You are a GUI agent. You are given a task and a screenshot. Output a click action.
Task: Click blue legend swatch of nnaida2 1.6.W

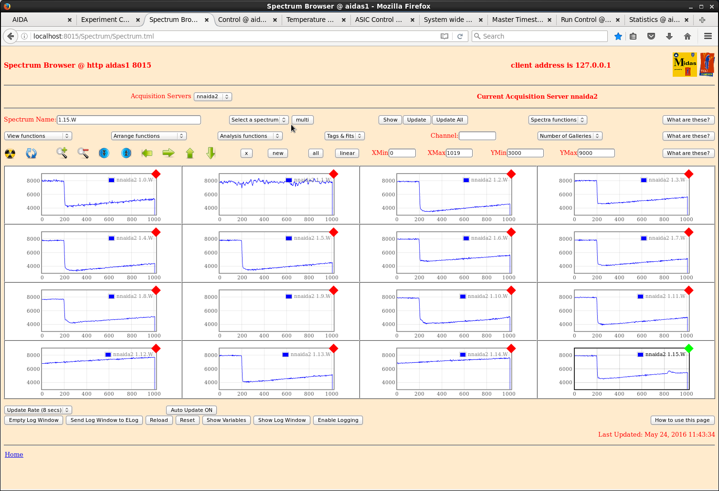(x=466, y=238)
